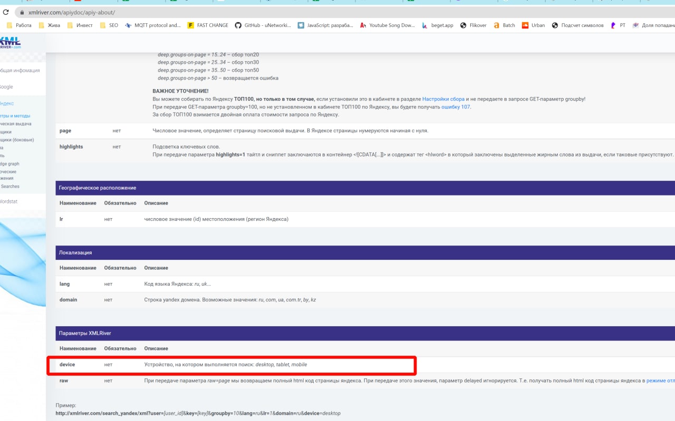Focus the address bar showing xmlriver.com/apiydoc/apiy-about/
This screenshot has width=675, height=421.
71,12
